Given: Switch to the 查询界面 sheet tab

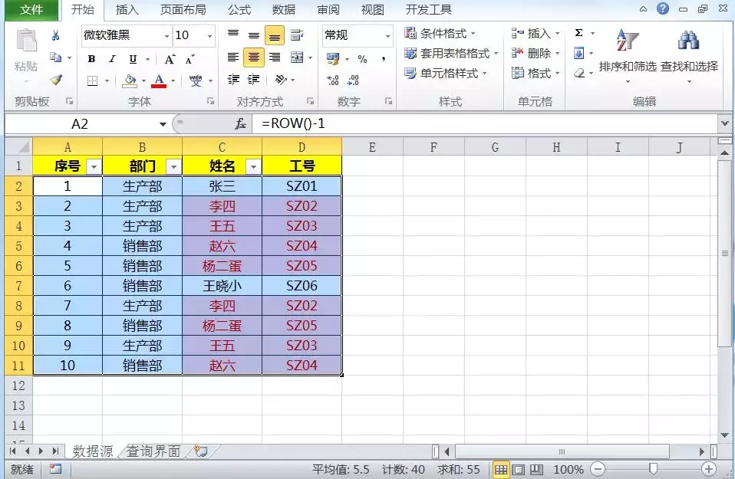Looking at the screenshot, I should pyautogui.click(x=153, y=451).
